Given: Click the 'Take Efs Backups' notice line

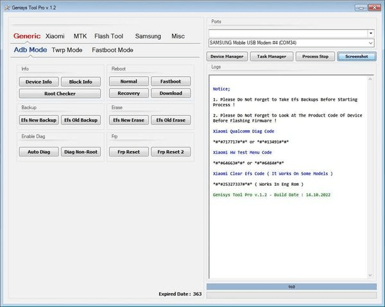Looking at the screenshot, I should point(285,102).
